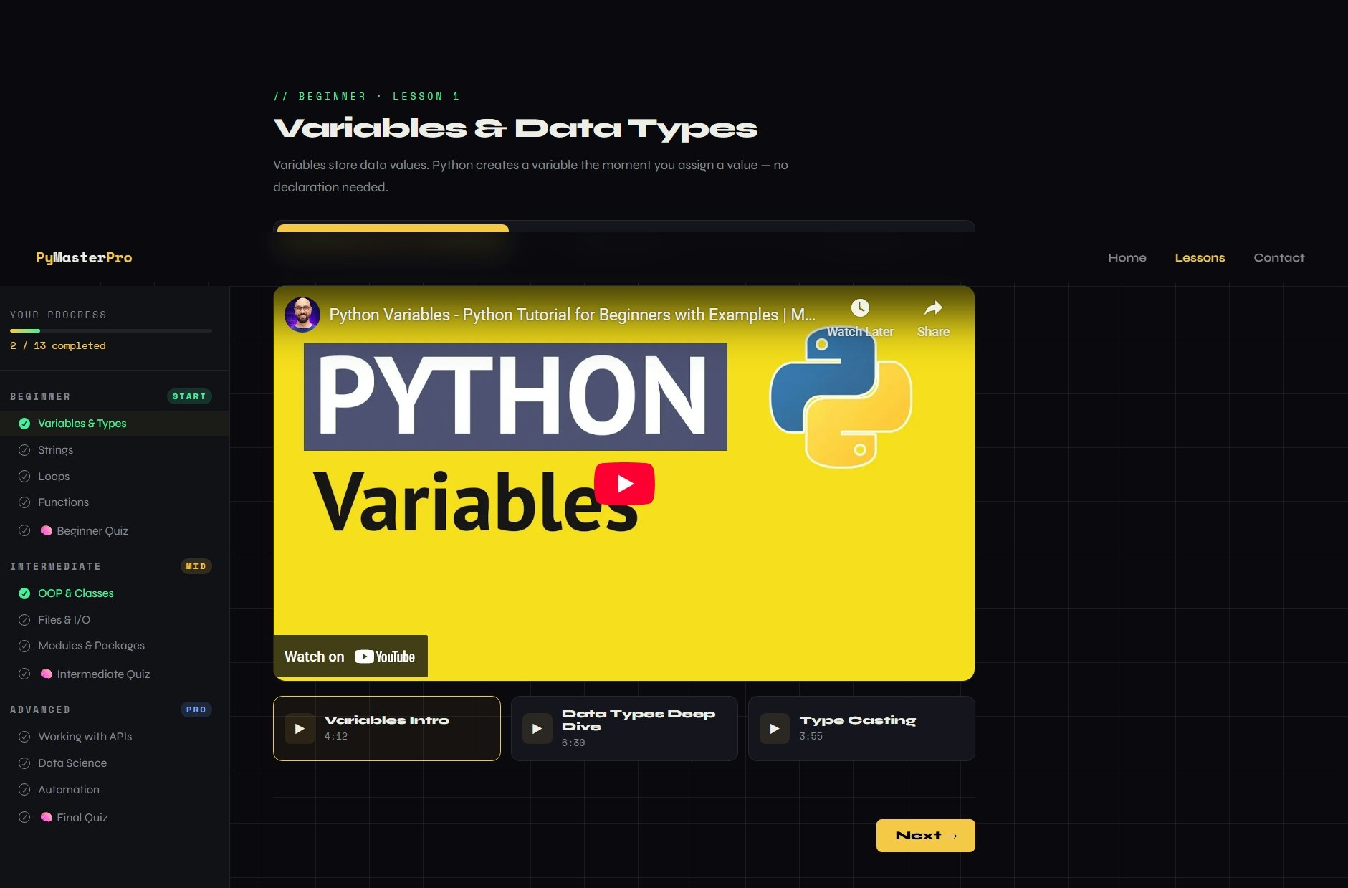
Task: Click the Final Quiz brain icon
Action: click(47, 817)
